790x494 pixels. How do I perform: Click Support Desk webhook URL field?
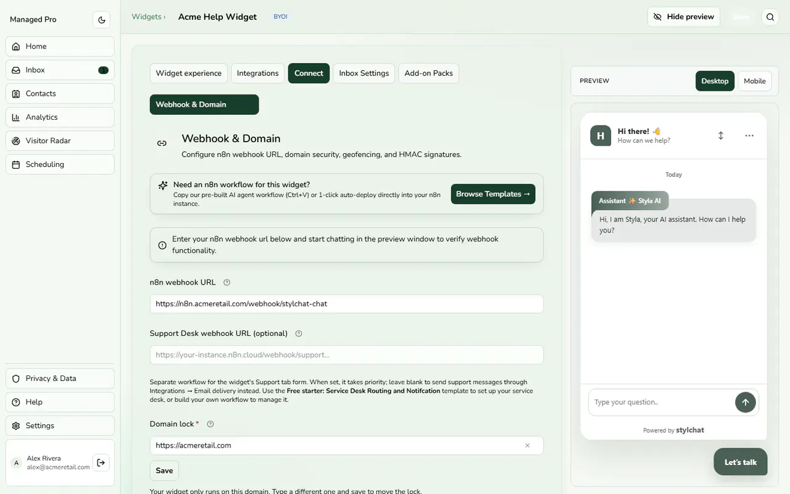pyautogui.click(x=347, y=355)
